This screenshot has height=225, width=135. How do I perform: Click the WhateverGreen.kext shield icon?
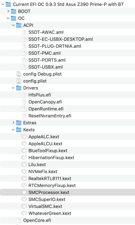coord(24,213)
